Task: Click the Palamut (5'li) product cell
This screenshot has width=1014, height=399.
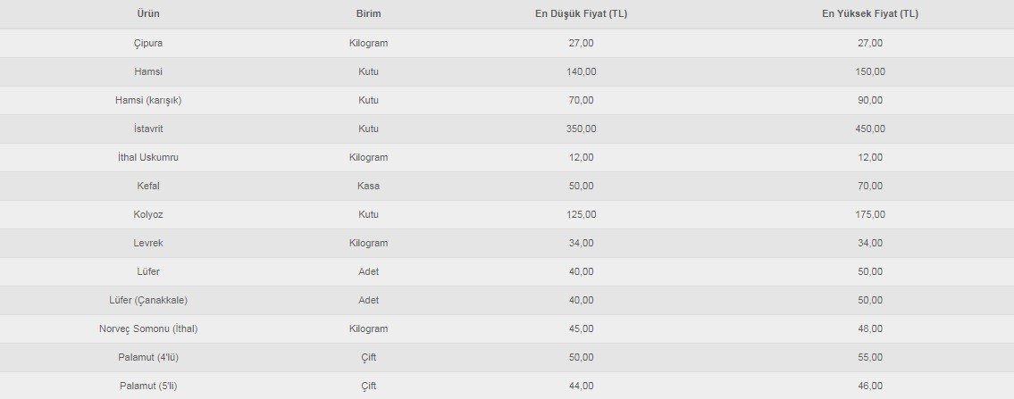Action: (148, 386)
